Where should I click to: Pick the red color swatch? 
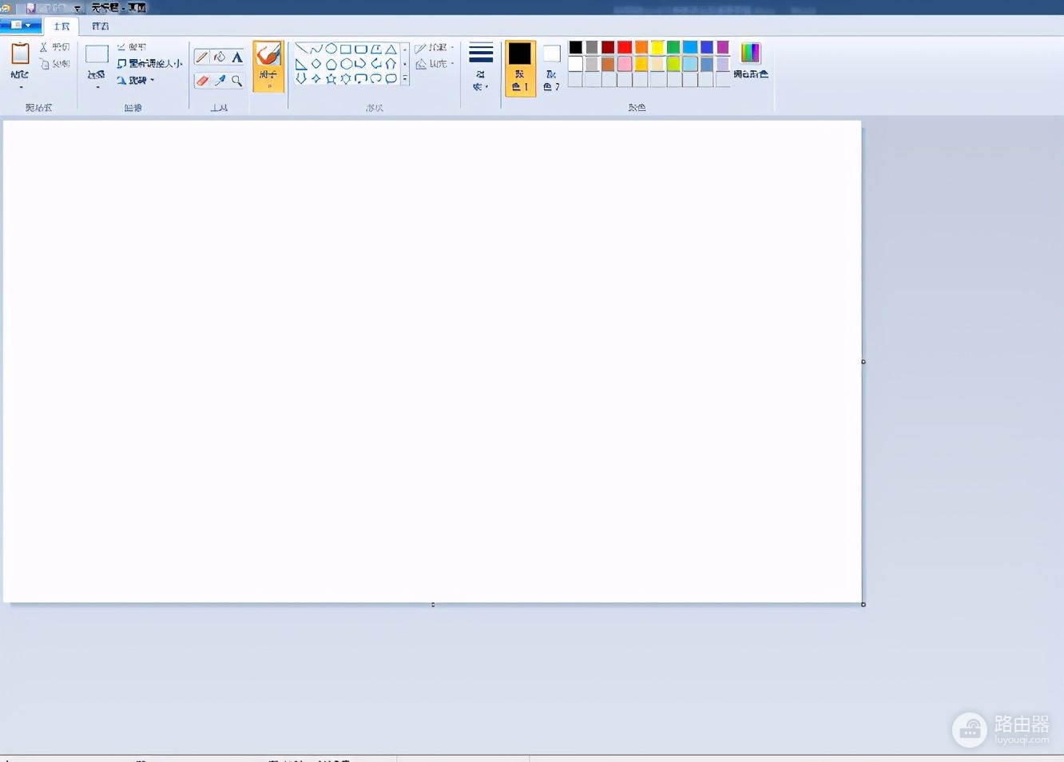point(625,48)
